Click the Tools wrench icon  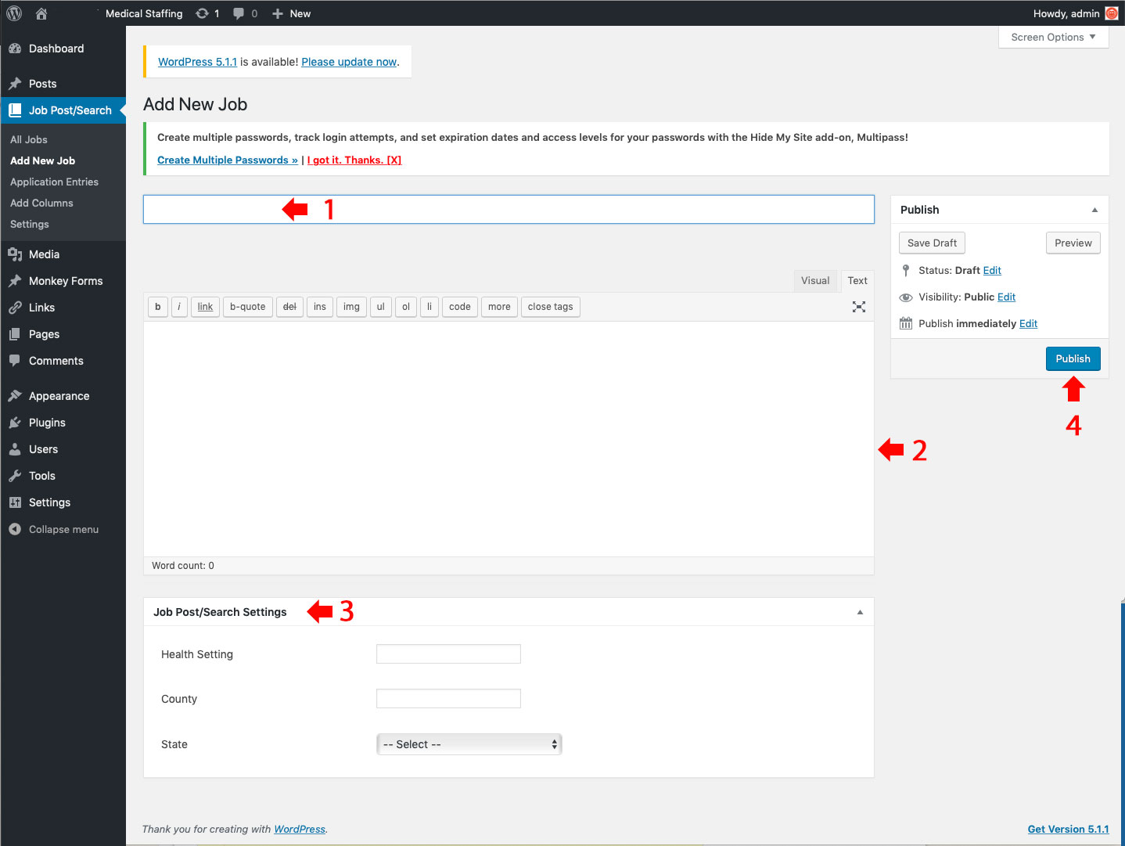click(x=15, y=476)
